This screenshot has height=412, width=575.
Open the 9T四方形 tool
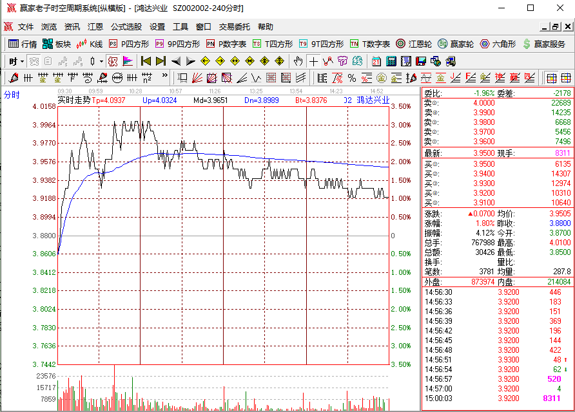(321, 44)
